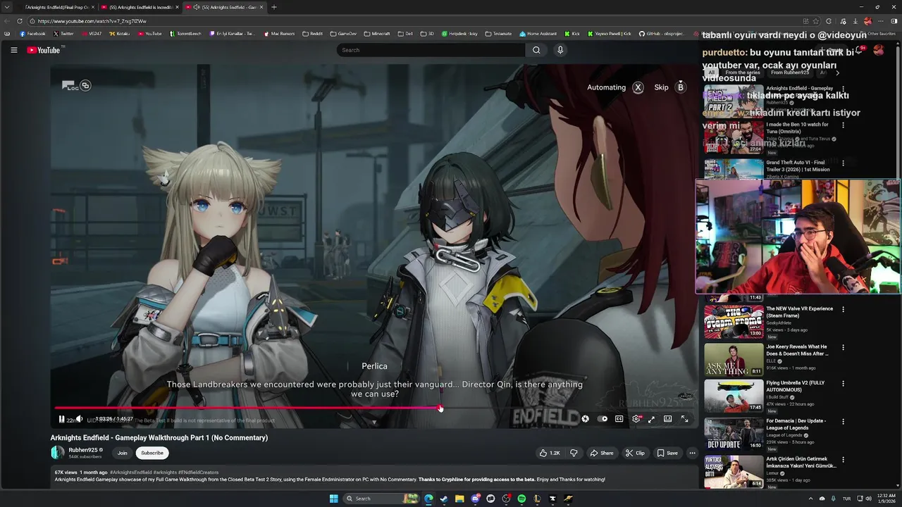Screen dimensions: 902x507
Task: Open the Facebook bookmark
Action: tap(32, 33)
